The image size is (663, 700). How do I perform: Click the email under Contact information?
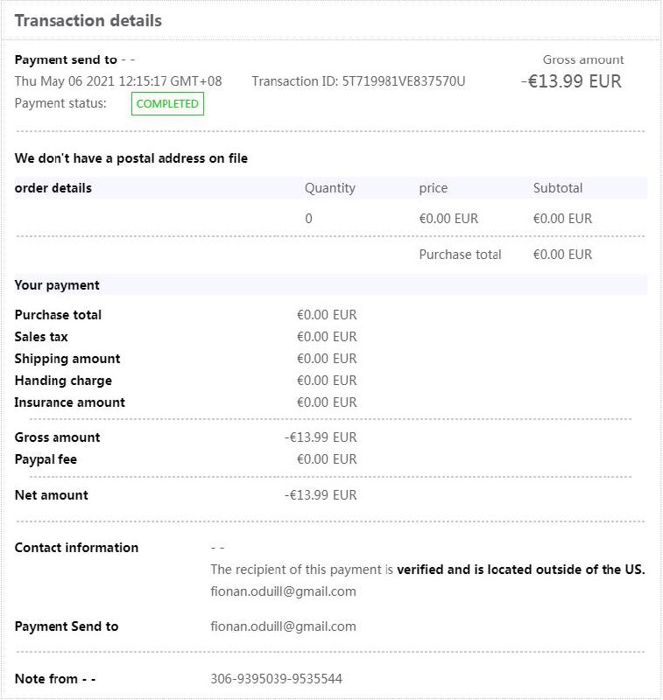[283, 591]
